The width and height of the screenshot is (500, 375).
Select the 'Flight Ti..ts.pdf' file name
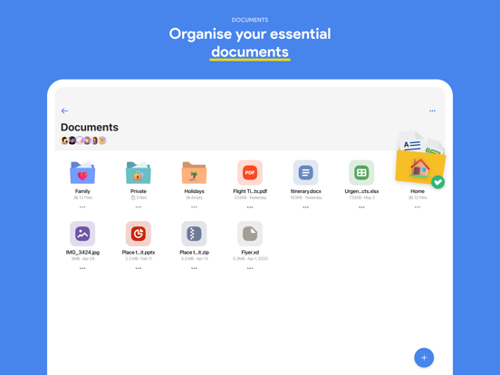(x=250, y=191)
